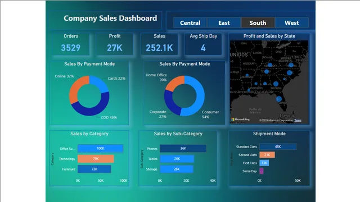Click the Online 32% label

[x=64, y=76]
